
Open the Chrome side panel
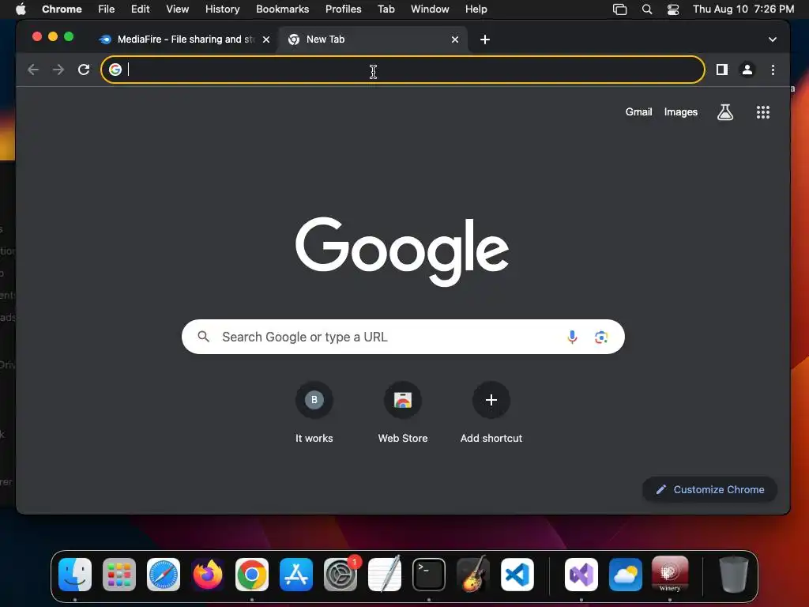tap(722, 70)
